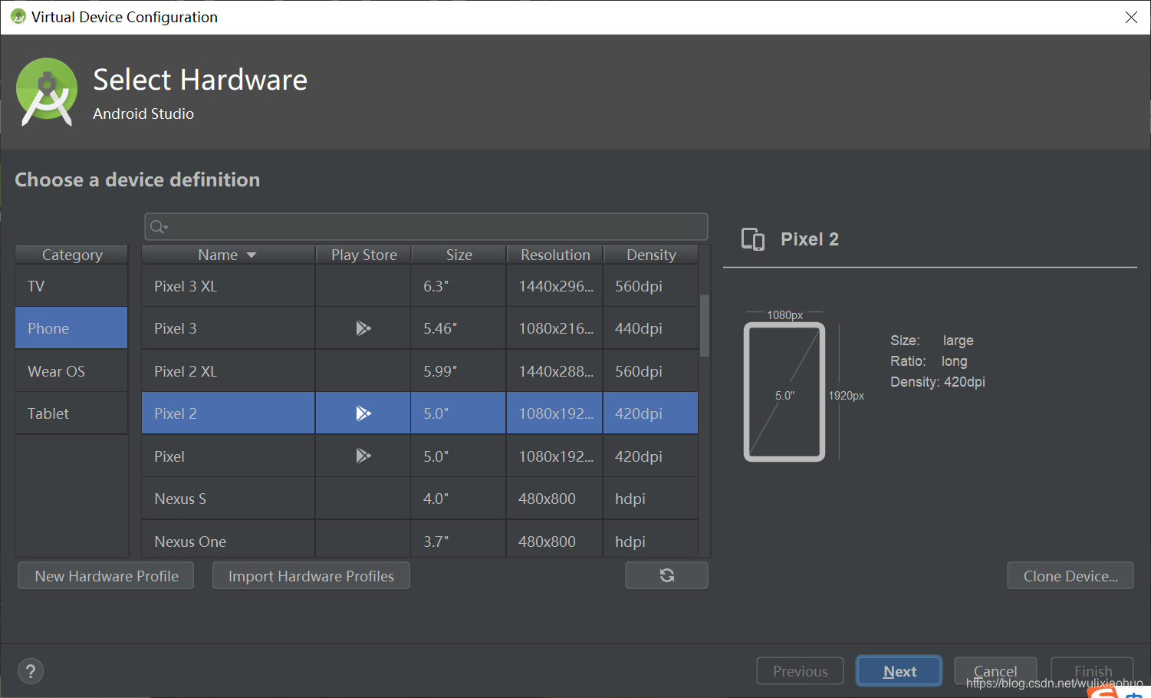Select the Pixel 2 XL device row
Screen dimensions: 1151x698
(x=419, y=371)
